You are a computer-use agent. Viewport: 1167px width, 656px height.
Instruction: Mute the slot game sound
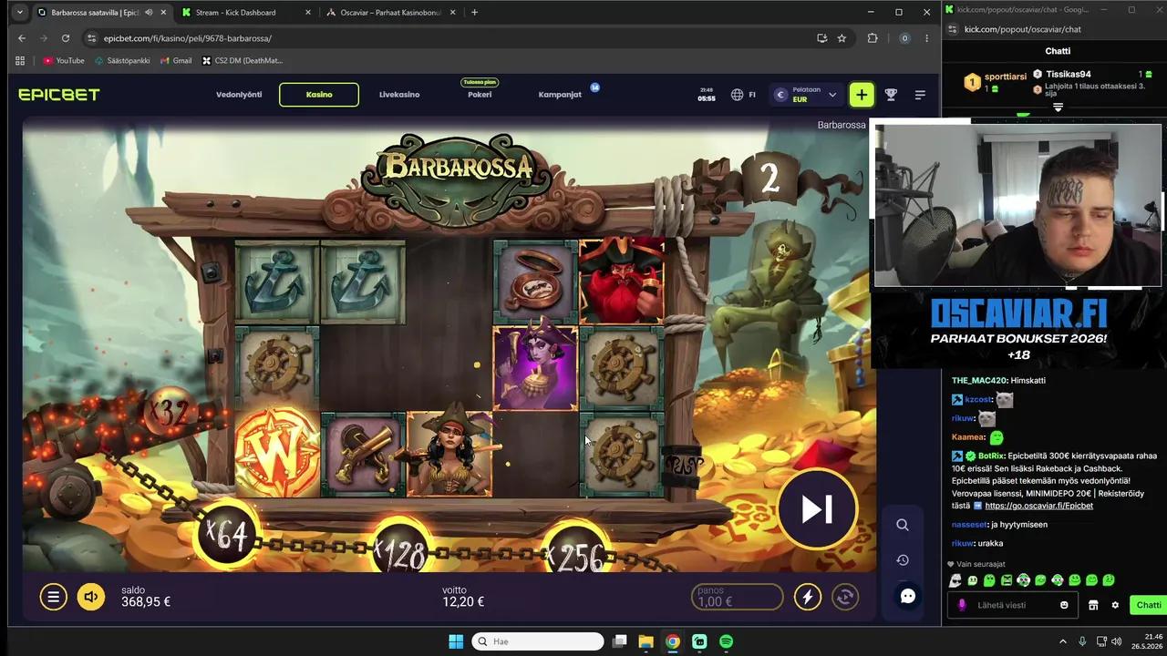[91, 597]
